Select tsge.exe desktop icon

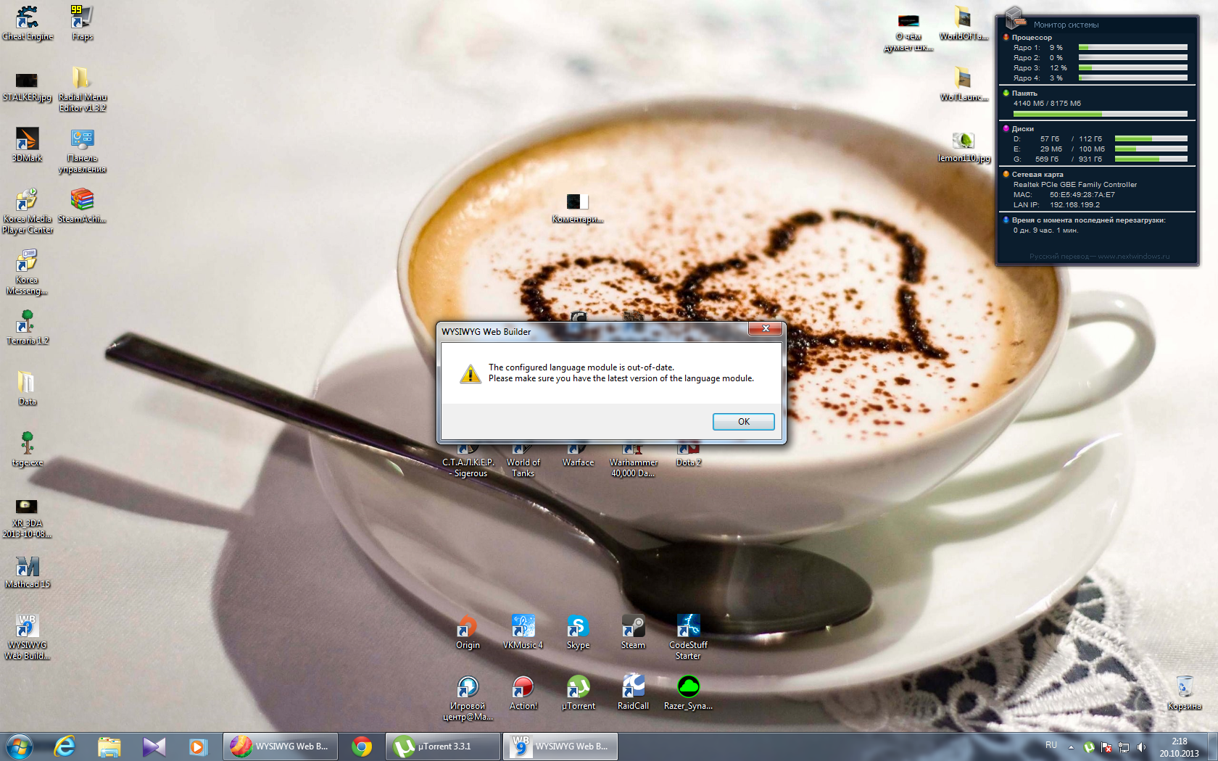27,449
